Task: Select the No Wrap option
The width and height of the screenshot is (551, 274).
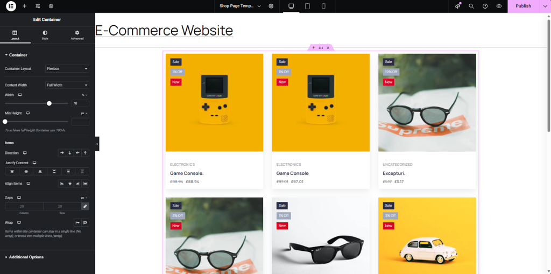Action: coord(77,223)
